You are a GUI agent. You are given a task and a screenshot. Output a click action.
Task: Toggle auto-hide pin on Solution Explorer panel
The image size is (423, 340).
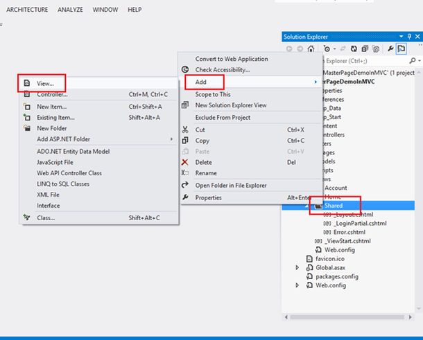[409, 37]
